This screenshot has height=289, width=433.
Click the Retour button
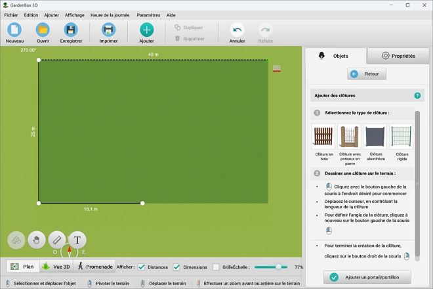[367, 74]
